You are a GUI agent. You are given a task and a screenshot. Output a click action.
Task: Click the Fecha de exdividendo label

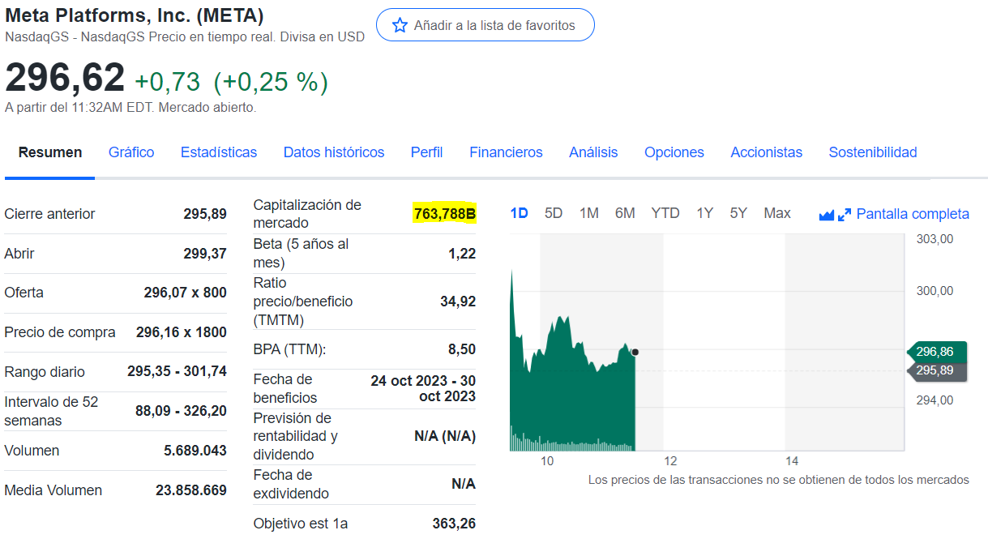291,484
